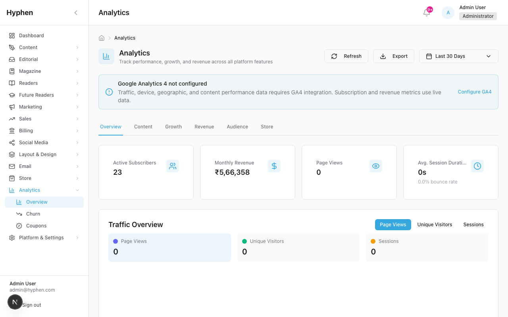Click the Platform & Settings gear icon
This screenshot has width=508, height=317.
click(12, 238)
